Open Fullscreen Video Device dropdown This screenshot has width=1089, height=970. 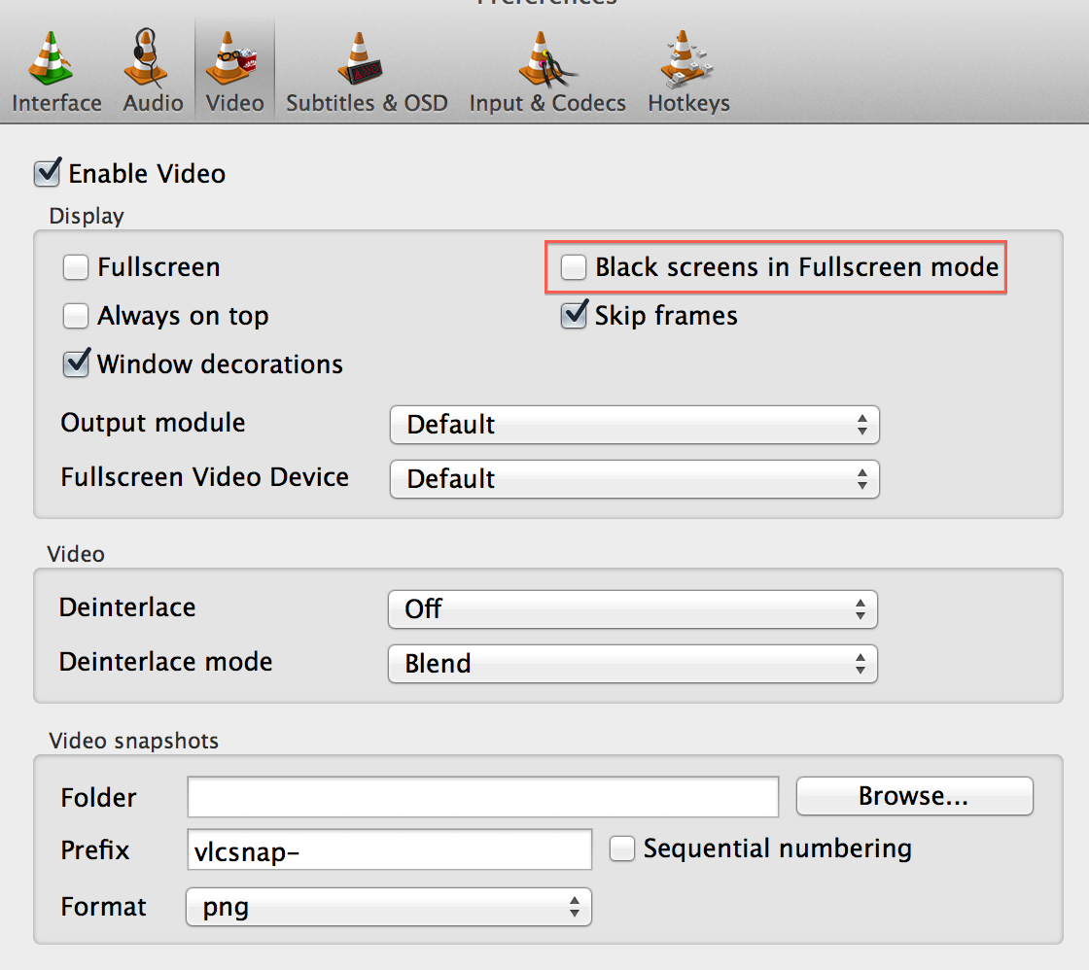coord(635,479)
